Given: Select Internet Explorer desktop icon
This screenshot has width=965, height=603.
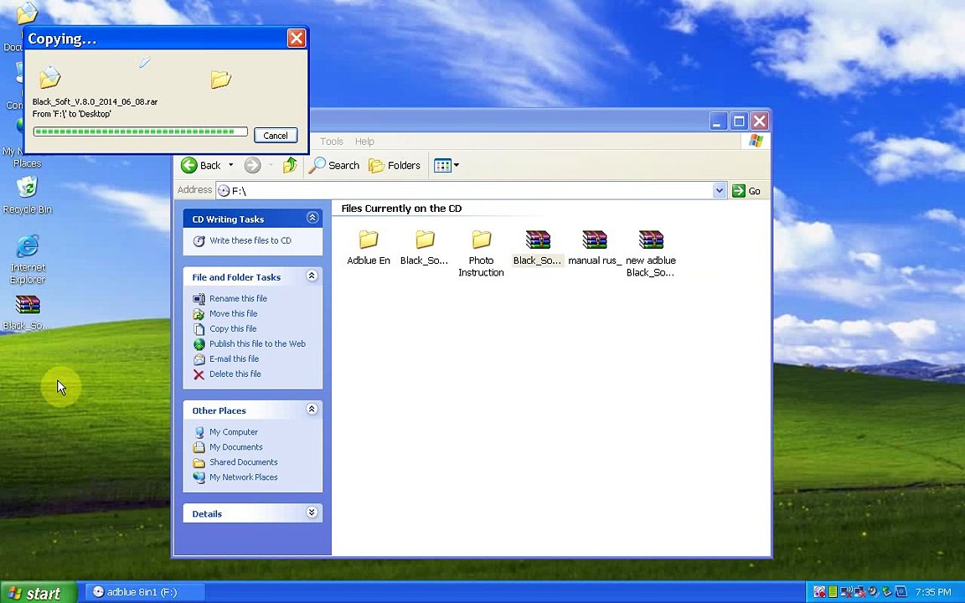Looking at the screenshot, I should (x=27, y=259).
